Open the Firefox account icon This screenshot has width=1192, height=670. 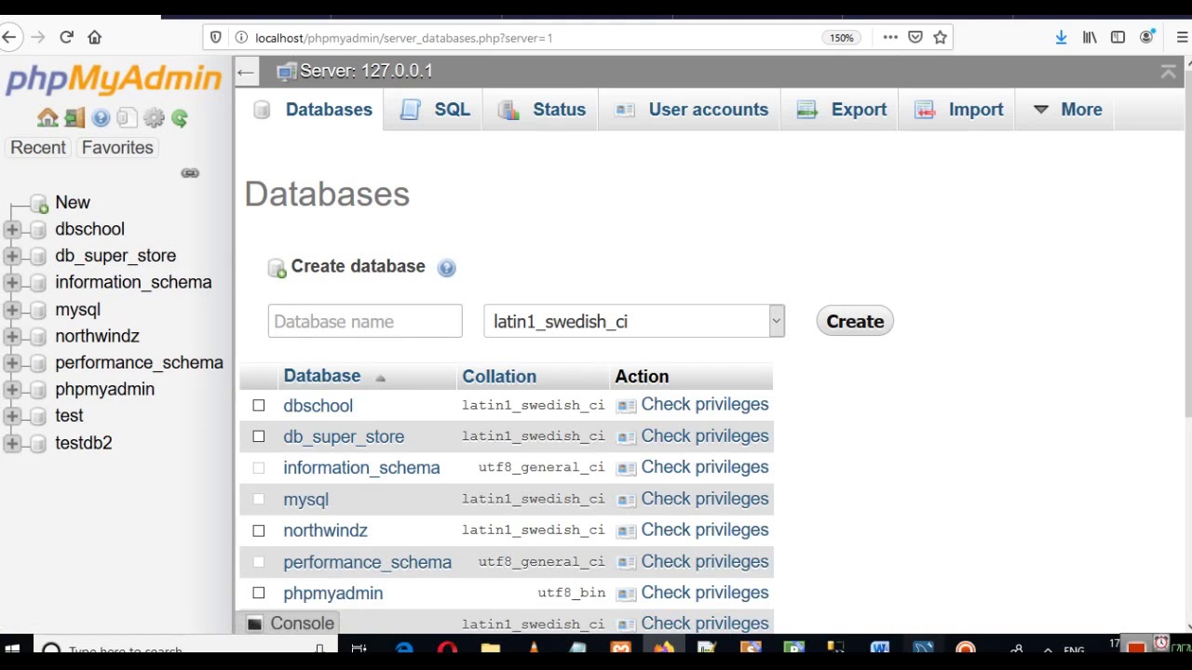pos(1147,37)
